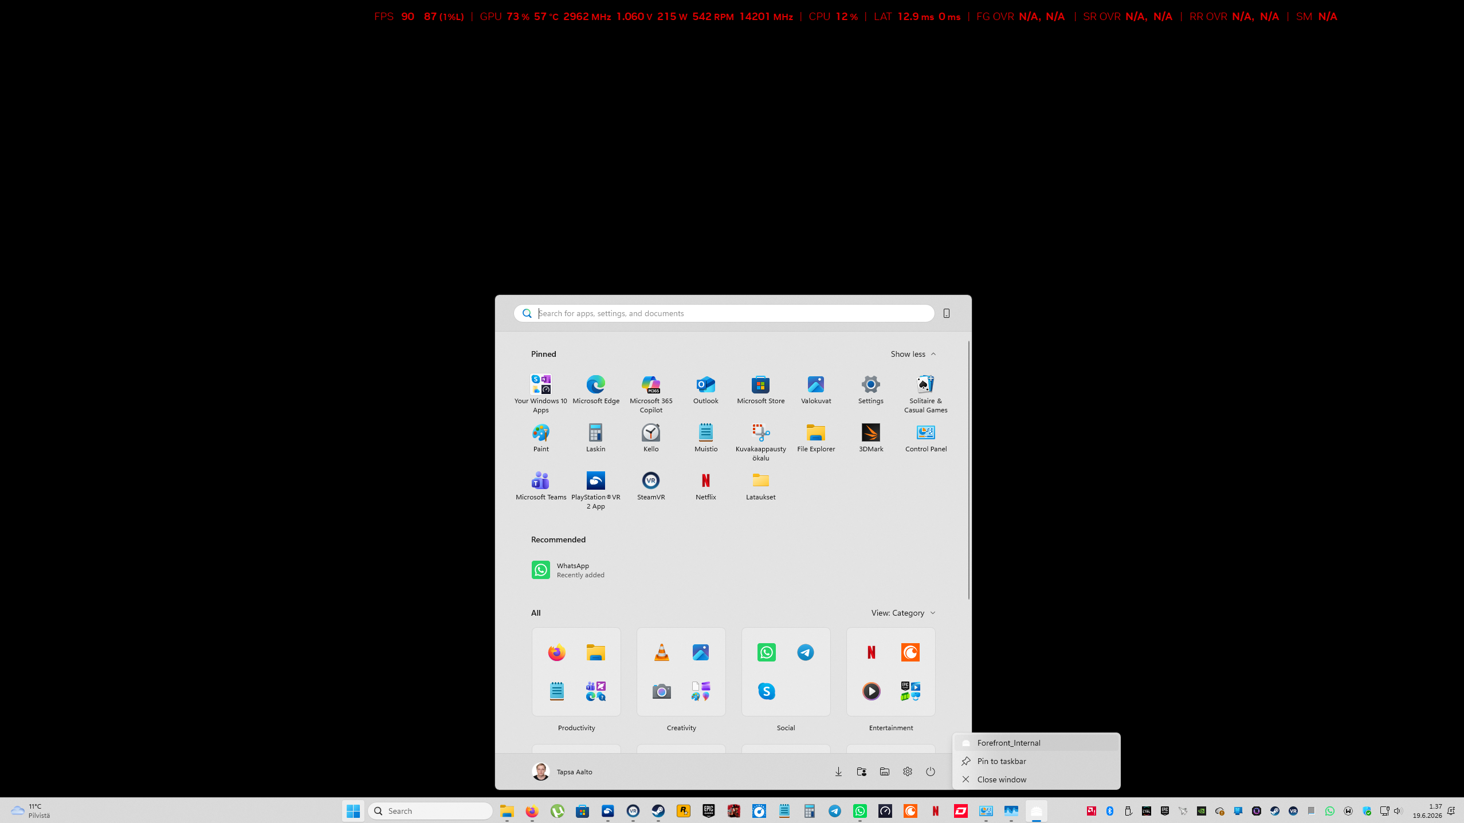The image size is (1464, 823).
Task: Open Crunchyroll from the taskbar
Action: 910,811
